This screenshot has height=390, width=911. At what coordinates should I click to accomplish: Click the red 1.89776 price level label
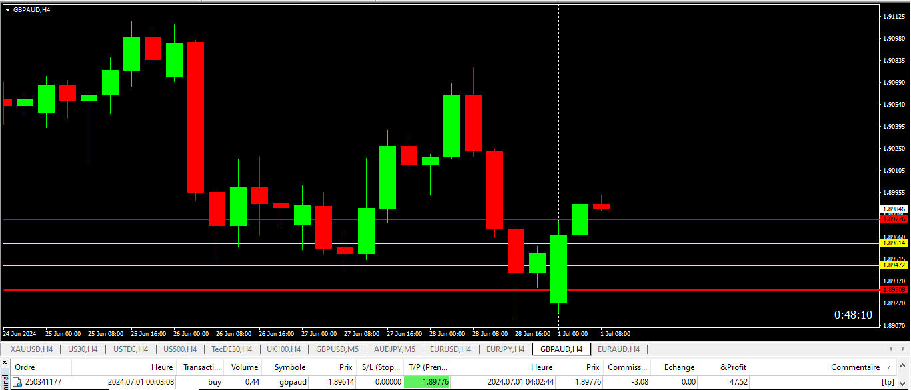pos(893,219)
